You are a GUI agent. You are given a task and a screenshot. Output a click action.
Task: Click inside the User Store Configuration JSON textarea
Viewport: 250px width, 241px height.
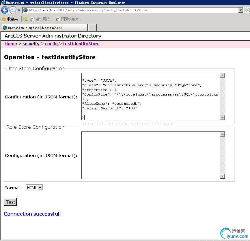151,97
